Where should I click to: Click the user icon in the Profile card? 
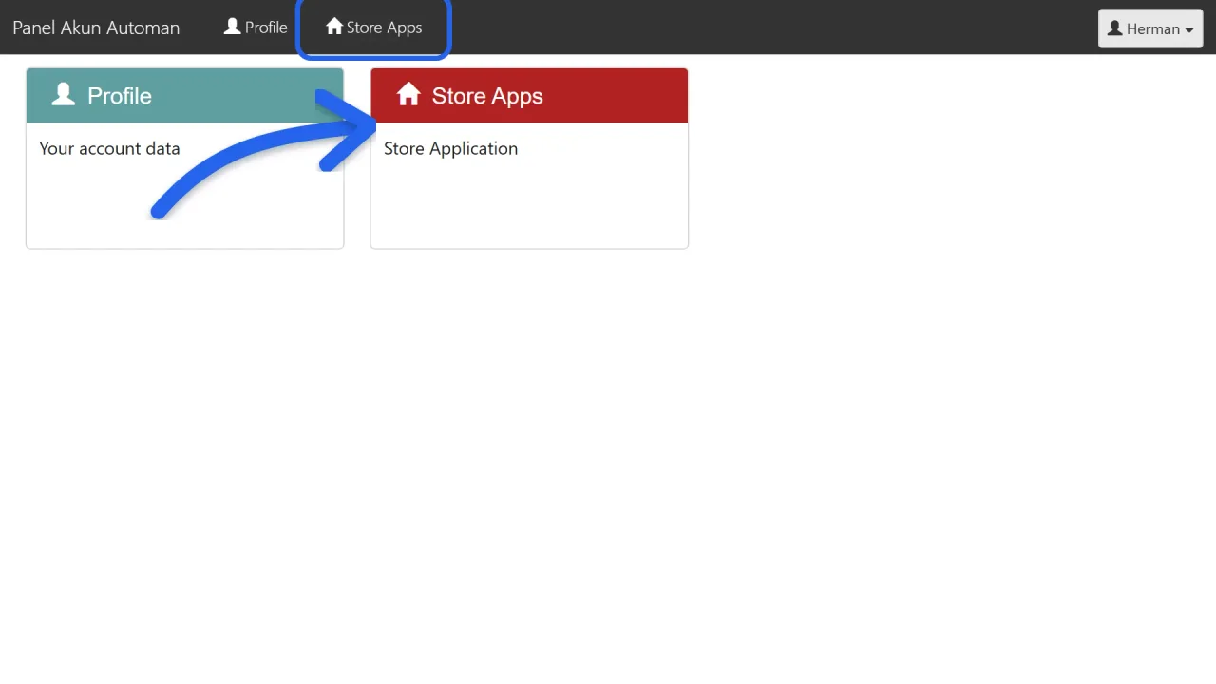pyautogui.click(x=64, y=94)
